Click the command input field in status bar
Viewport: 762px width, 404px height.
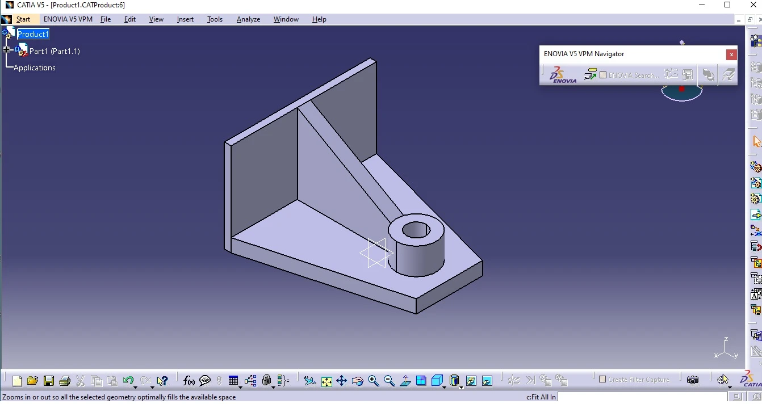(642, 397)
